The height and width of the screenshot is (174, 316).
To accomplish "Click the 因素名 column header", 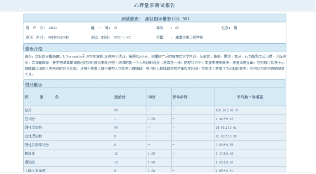I will tap(42, 97).
